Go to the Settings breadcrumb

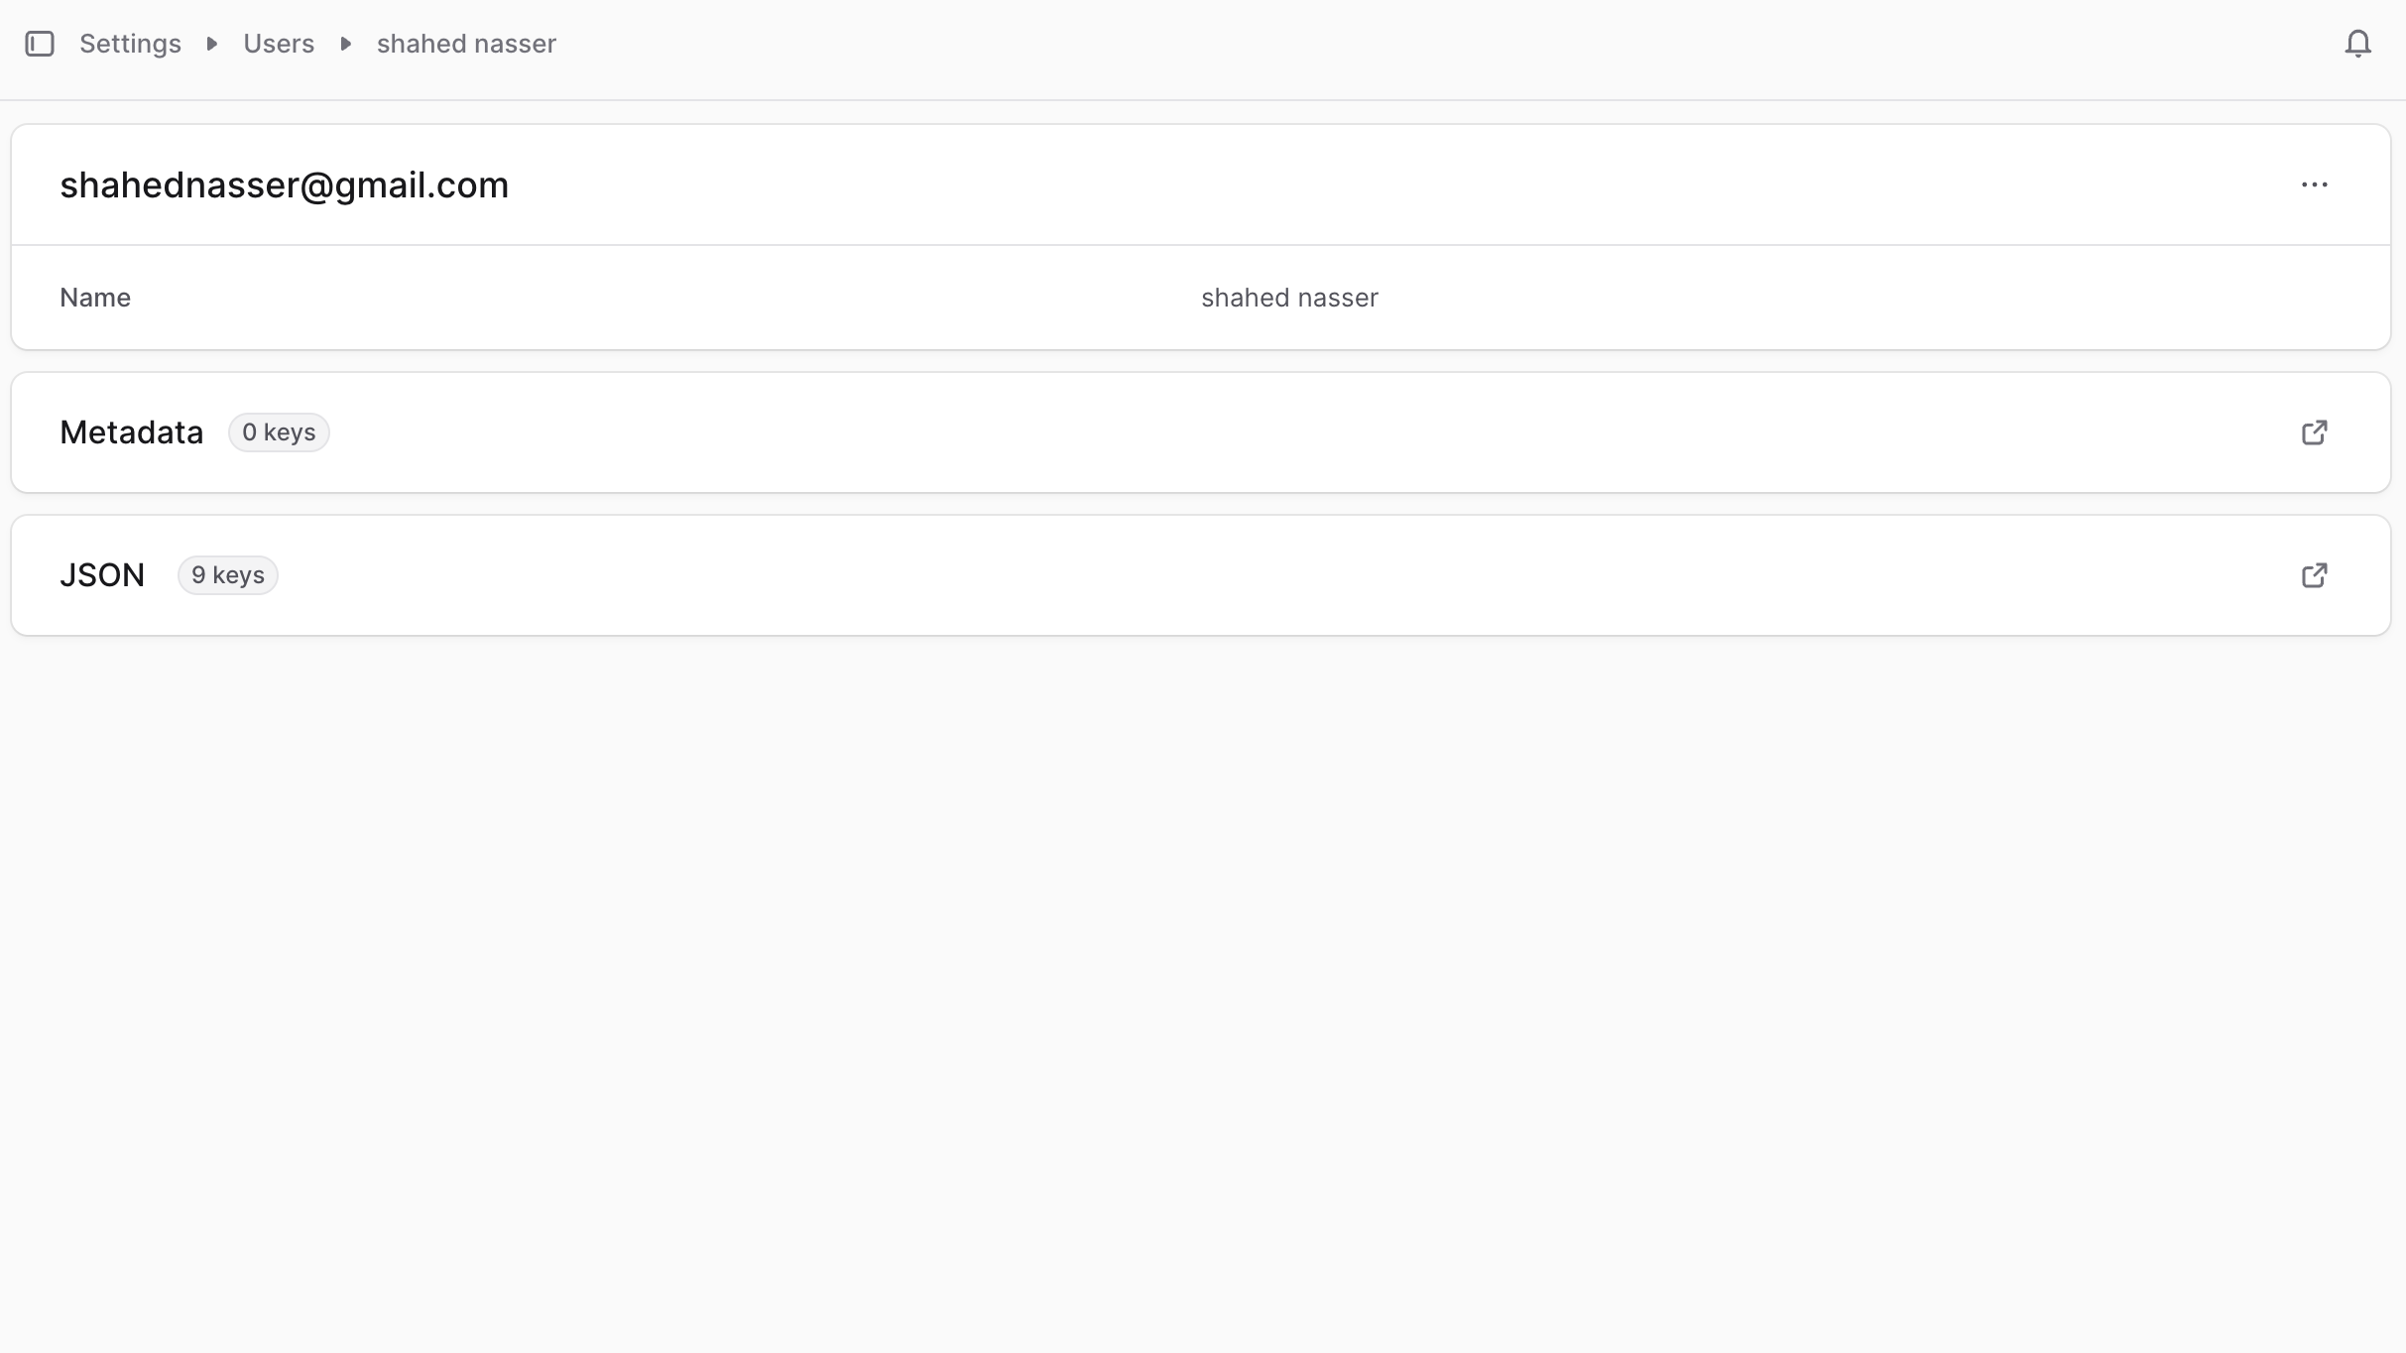[x=130, y=44]
